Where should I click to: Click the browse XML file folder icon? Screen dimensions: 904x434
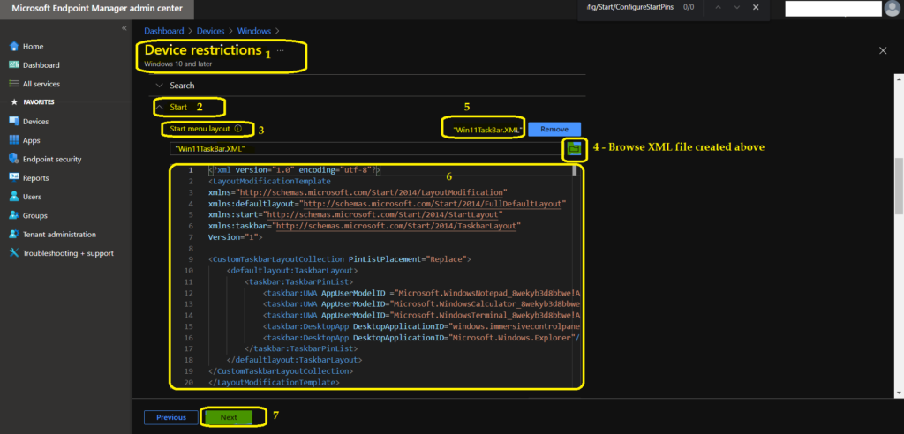coord(574,149)
